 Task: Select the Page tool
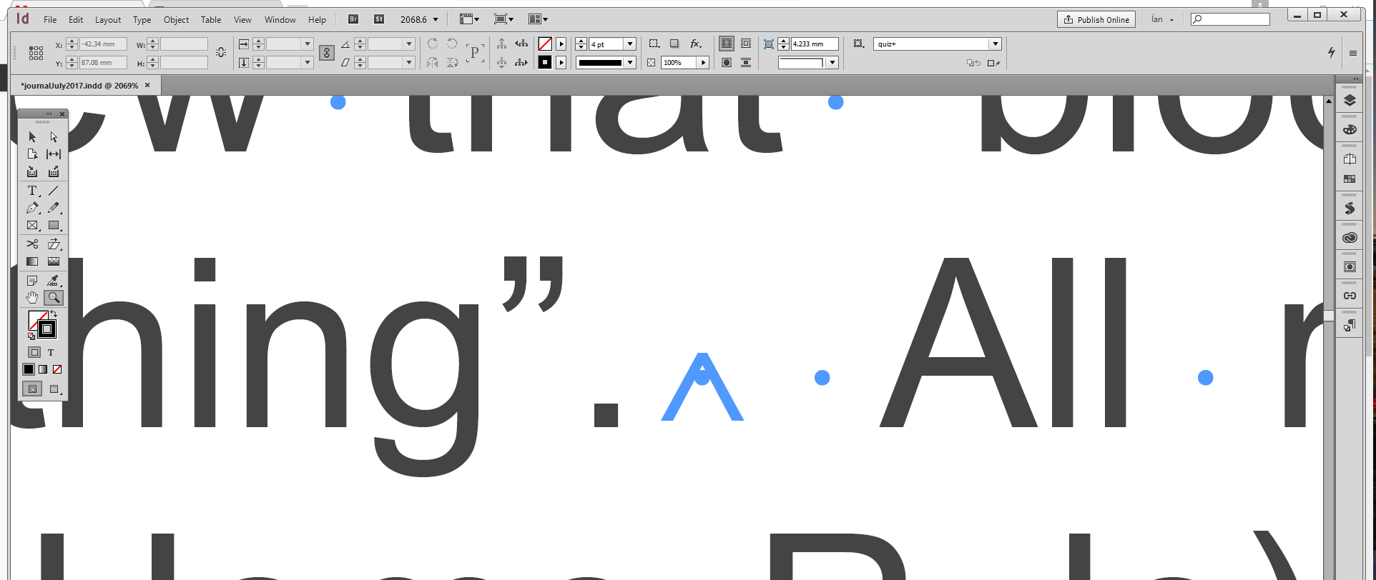(x=32, y=154)
